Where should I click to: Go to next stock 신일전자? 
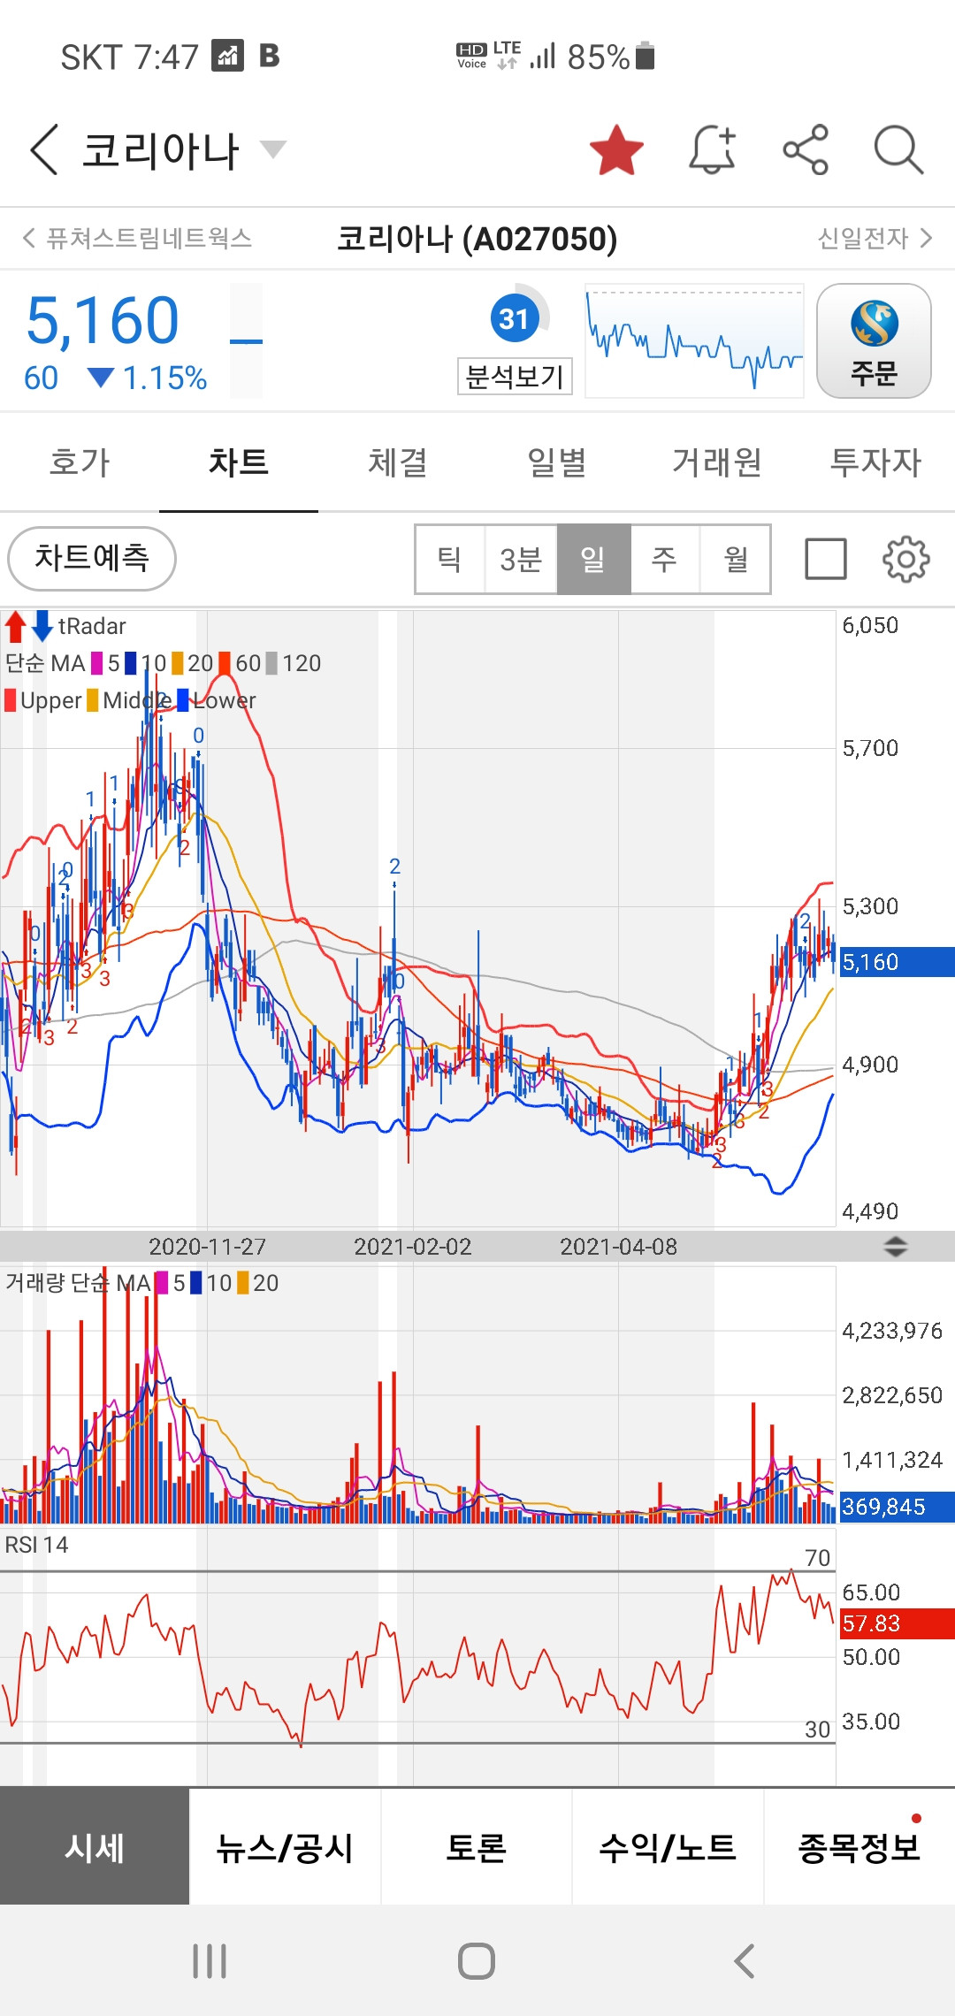[x=875, y=238]
